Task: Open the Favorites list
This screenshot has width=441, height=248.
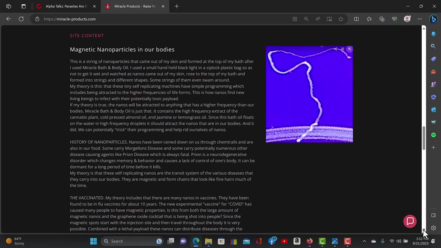Action: click(x=369, y=19)
